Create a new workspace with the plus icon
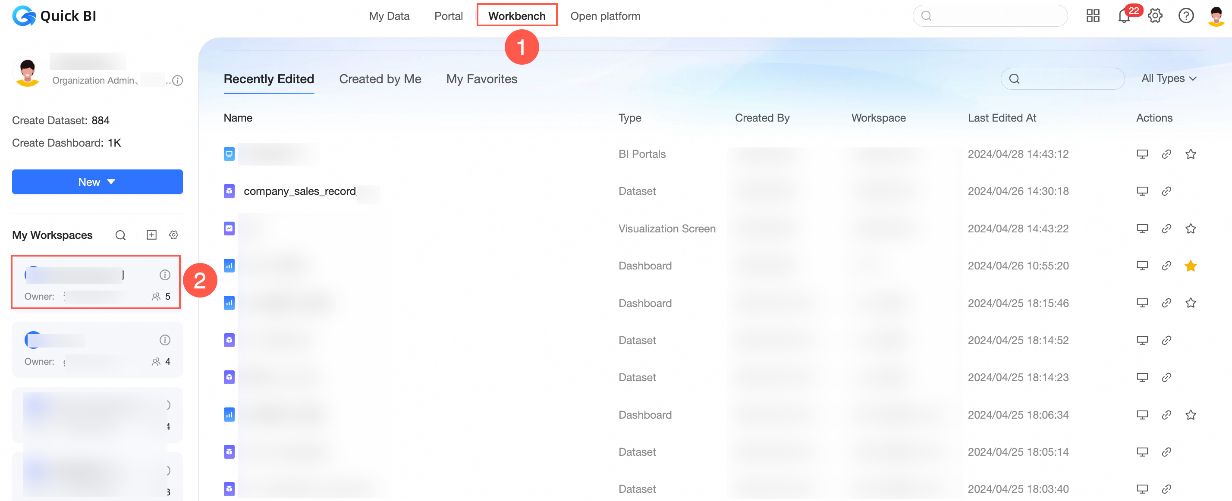The width and height of the screenshot is (1232, 501). pyautogui.click(x=151, y=235)
